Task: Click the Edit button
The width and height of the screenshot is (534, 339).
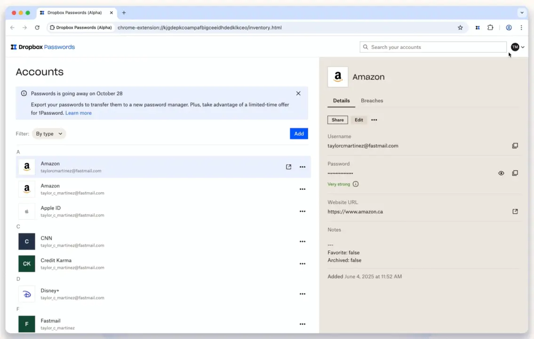Action: 359,120
